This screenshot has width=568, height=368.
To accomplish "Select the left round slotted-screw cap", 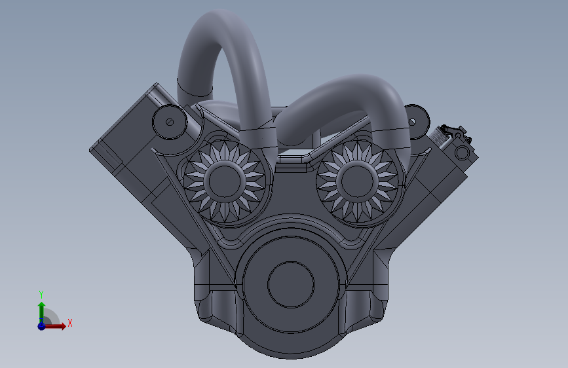I will click(170, 122).
